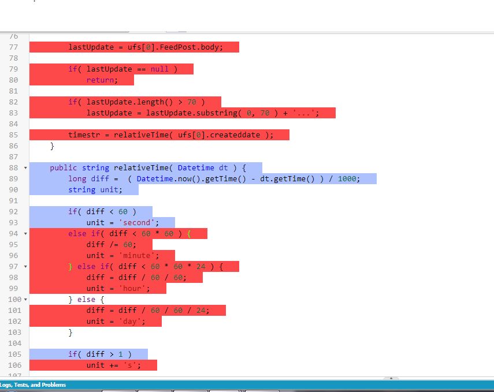Place cursor in 'lastUpdate = ufs[0].FeedPost.body;' line
This screenshot has width=494, height=392.
click(x=146, y=47)
